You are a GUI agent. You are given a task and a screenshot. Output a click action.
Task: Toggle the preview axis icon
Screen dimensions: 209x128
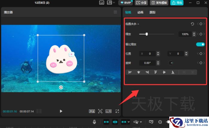pyautogui.click(x=136, y=122)
